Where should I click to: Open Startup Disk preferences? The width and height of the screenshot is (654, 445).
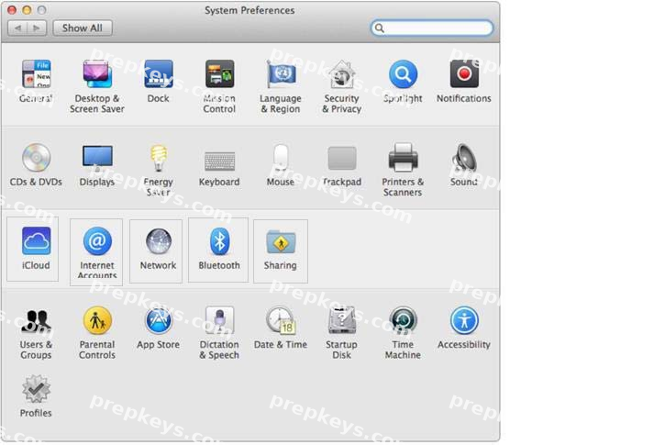(x=341, y=333)
